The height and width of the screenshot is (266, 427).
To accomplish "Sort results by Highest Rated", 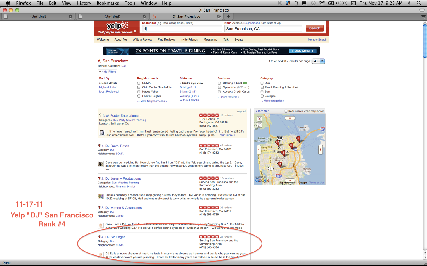I will pos(108,88).
